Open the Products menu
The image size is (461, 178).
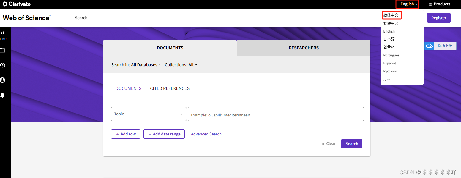coord(440,4)
